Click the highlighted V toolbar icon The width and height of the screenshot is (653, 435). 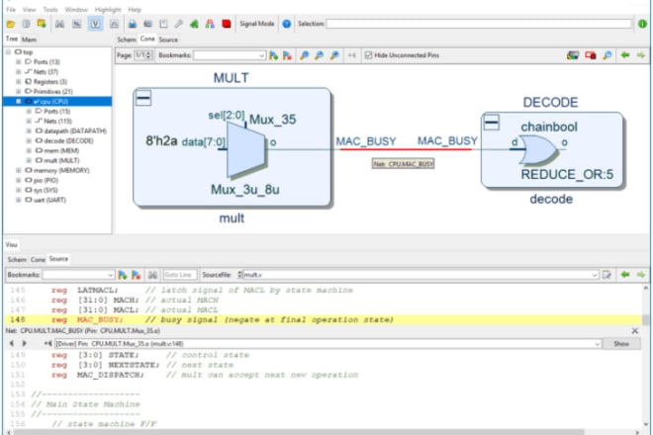(x=95, y=24)
